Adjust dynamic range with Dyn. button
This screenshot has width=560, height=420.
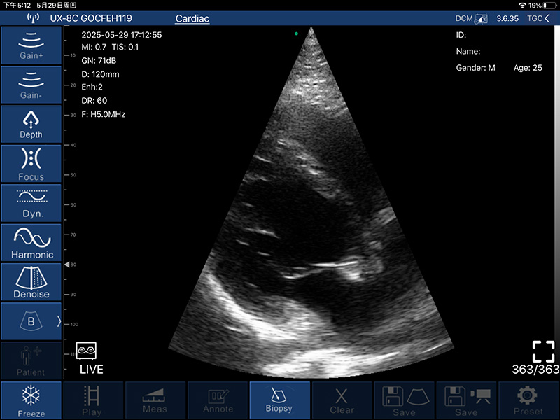[31, 203]
